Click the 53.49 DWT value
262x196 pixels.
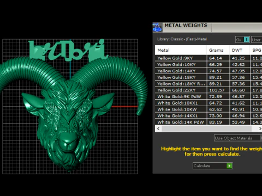[239, 122]
